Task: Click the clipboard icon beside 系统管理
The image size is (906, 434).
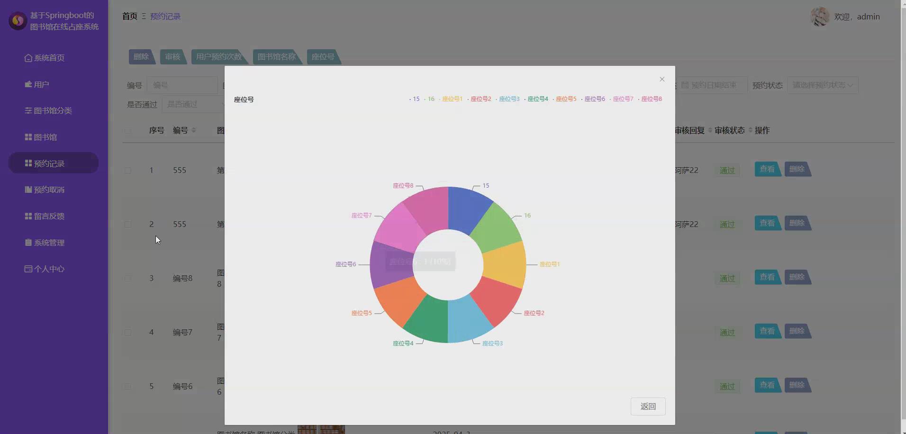Action: 28,243
